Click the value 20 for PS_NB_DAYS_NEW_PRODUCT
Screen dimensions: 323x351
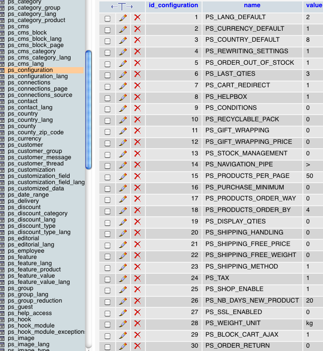pyautogui.click(x=310, y=301)
